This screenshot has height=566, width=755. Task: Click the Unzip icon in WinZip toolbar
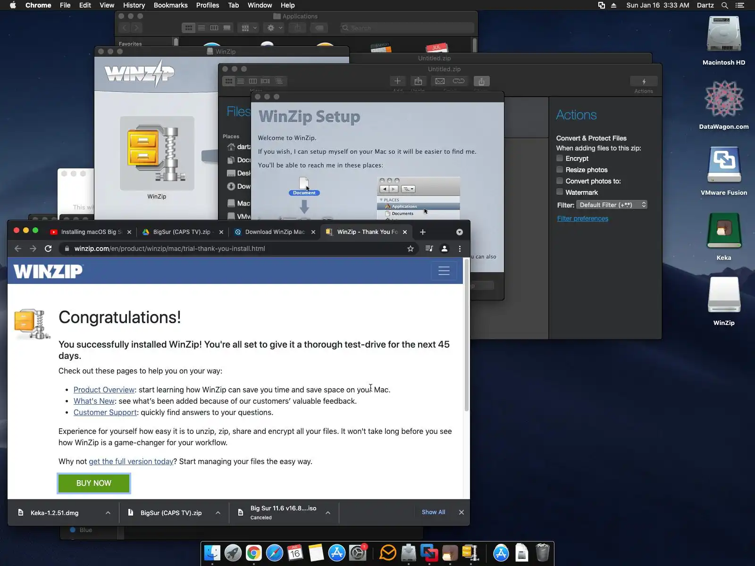[418, 81]
